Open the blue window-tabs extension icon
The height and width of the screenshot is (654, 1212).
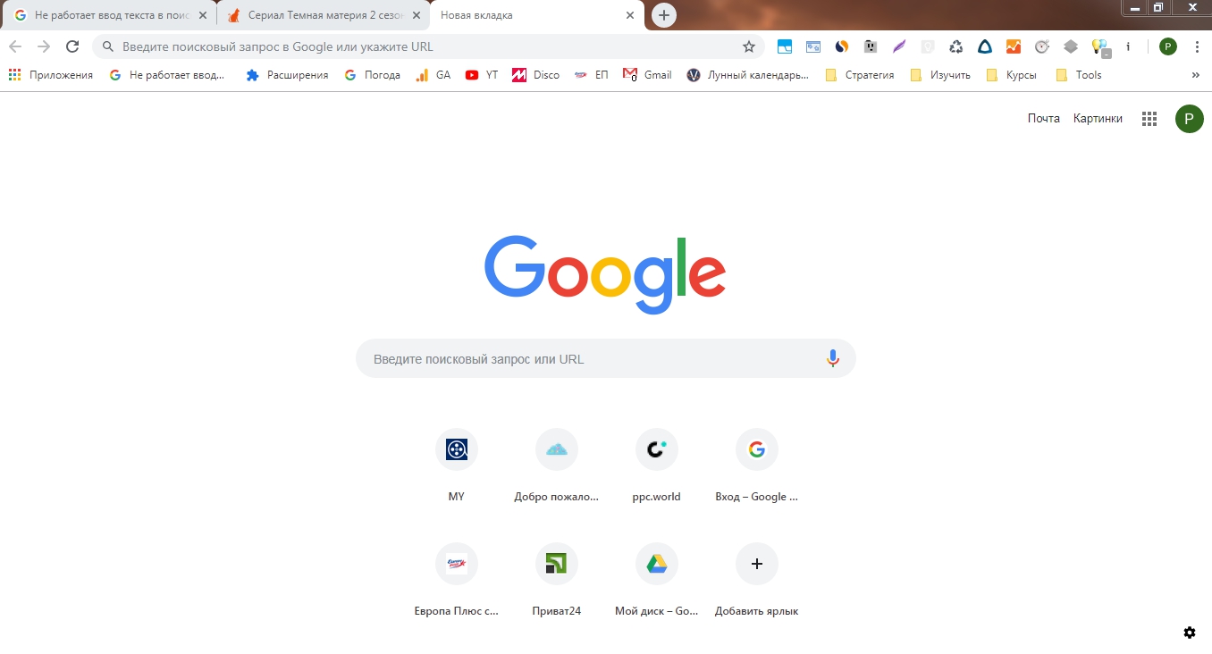785,46
